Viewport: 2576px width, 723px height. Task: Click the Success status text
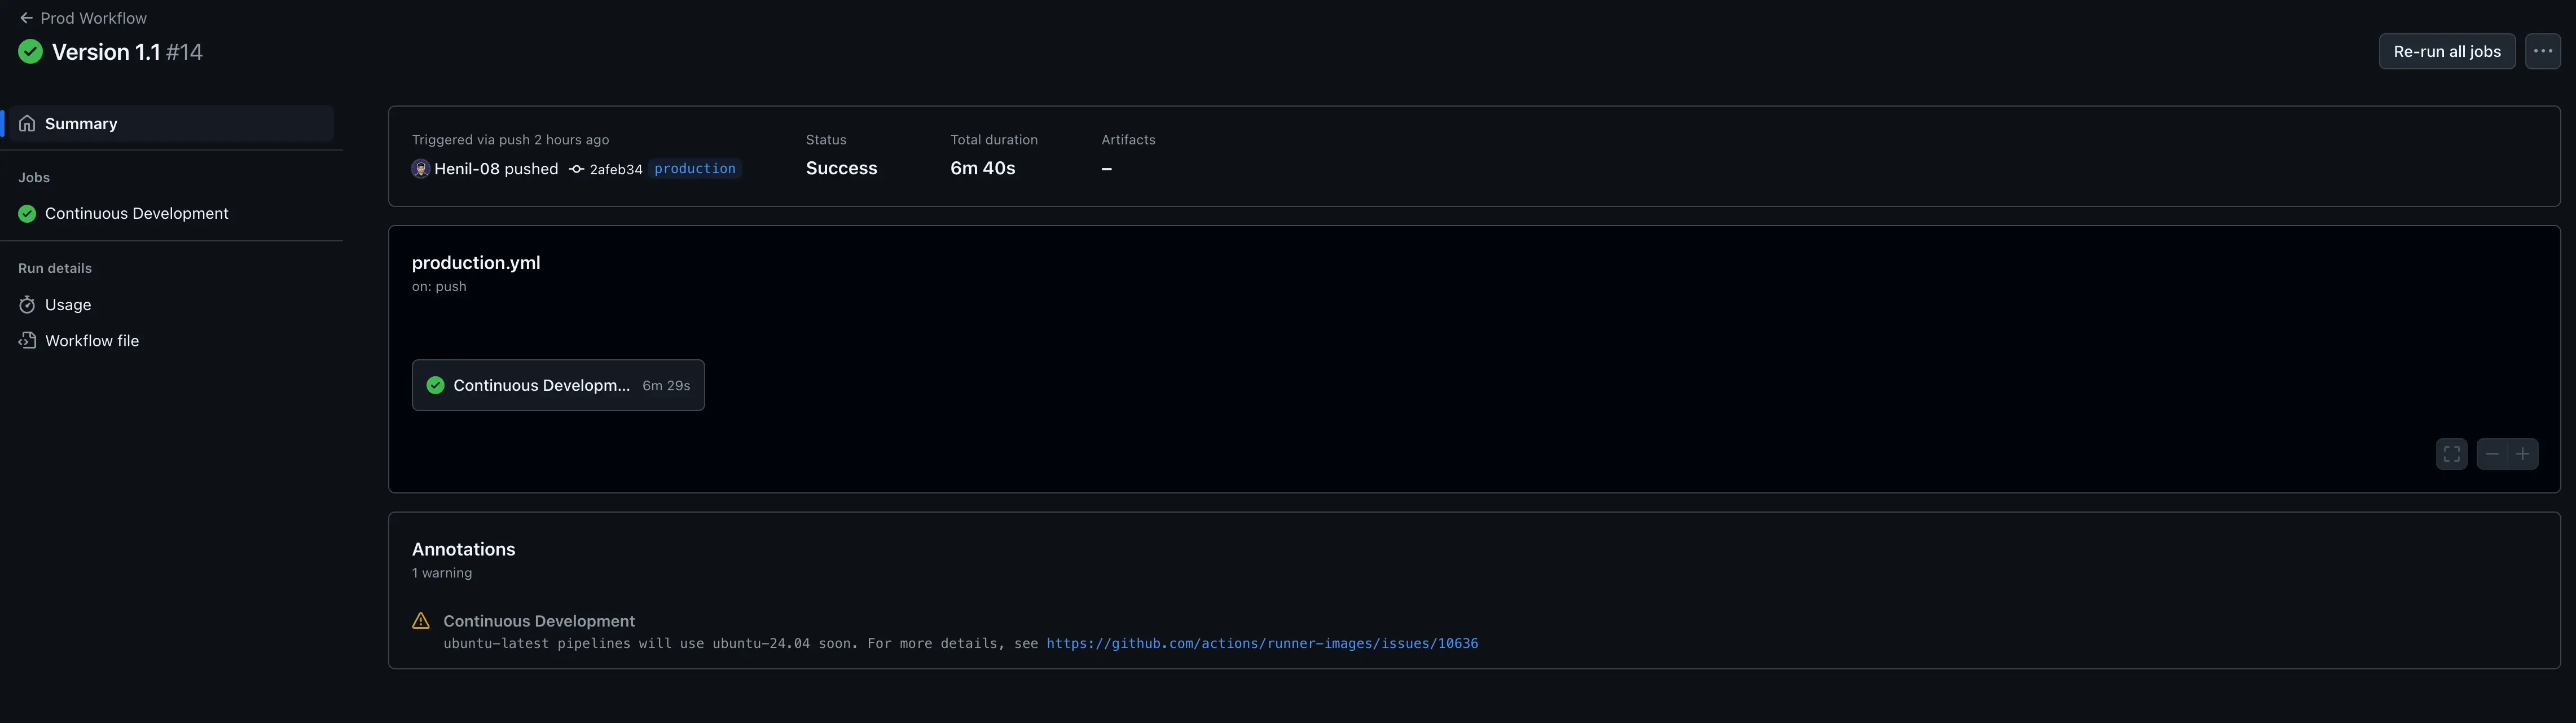pos(841,169)
